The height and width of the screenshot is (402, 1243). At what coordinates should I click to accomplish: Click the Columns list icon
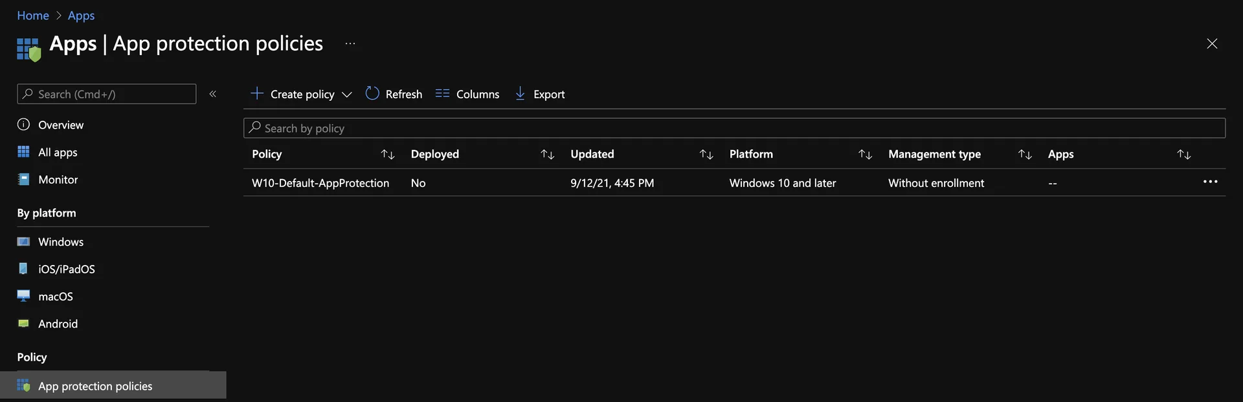coord(442,93)
